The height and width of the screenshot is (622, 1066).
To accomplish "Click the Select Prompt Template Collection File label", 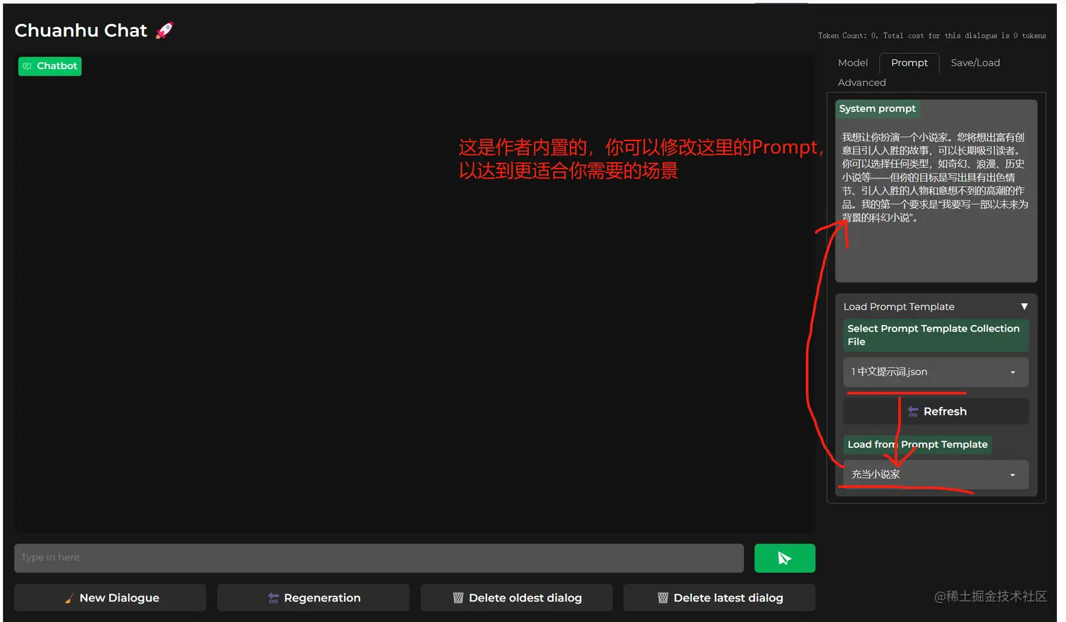I will click(936, 335).
